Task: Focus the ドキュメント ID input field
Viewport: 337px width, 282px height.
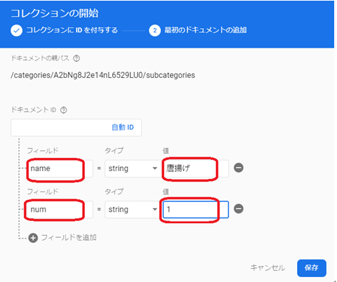Action: click(x=76, y=128)
